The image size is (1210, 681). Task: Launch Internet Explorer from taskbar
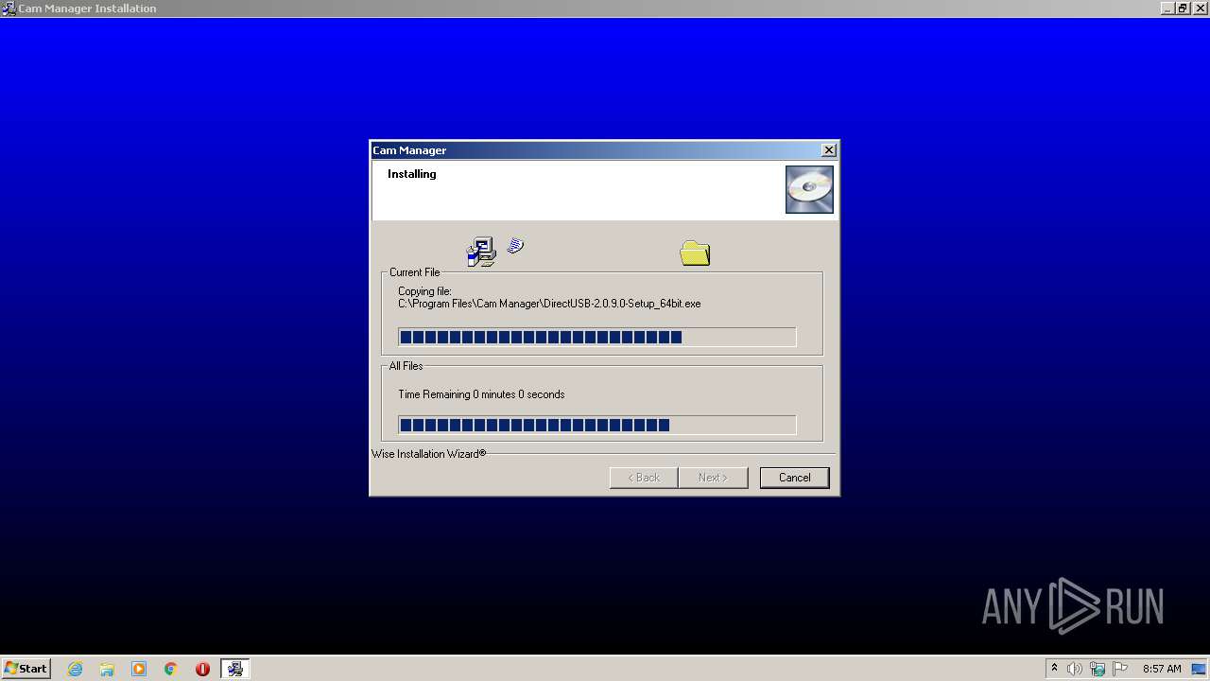(x=76, y=669)
